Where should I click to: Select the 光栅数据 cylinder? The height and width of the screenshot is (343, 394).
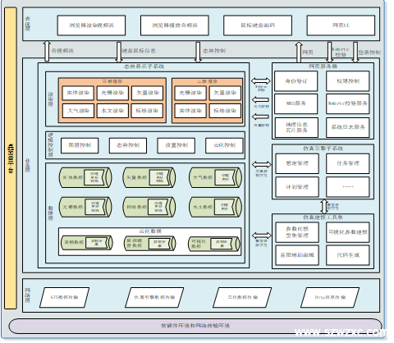pyautogui.click(x=85, y=207)
